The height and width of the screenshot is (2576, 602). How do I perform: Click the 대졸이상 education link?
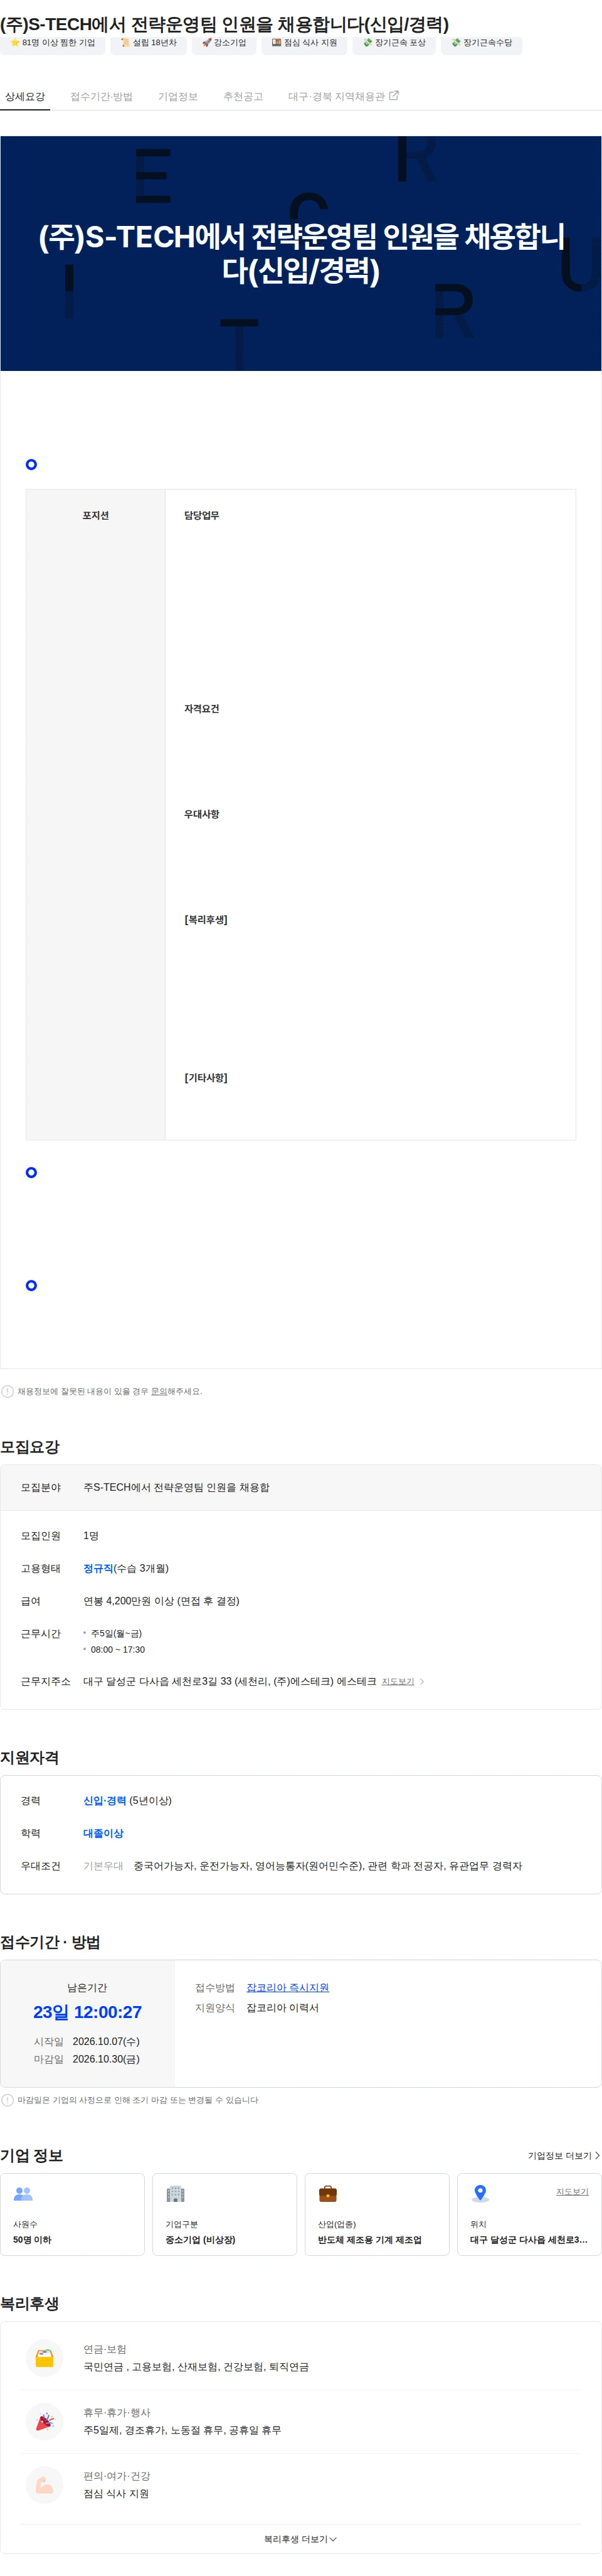click(103, 1833)
